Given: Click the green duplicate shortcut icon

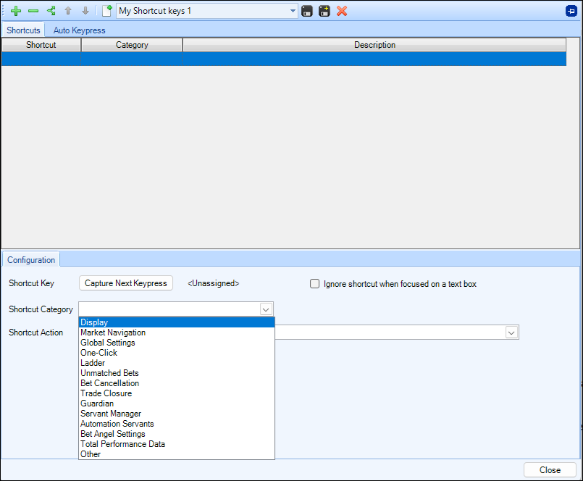Looking at the screenshot, I should point(51,11).
